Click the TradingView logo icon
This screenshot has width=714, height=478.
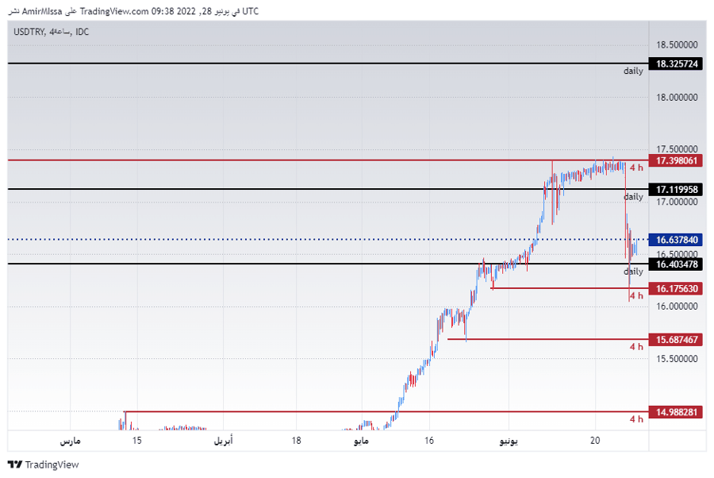[x=14, y=465]
